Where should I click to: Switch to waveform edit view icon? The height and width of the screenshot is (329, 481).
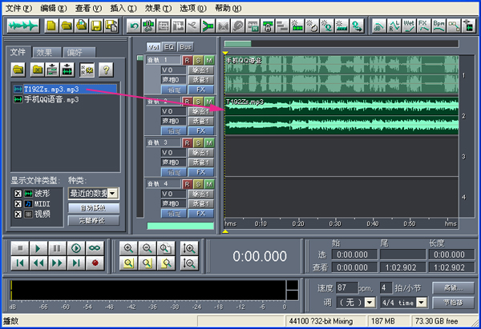(23, 26)
